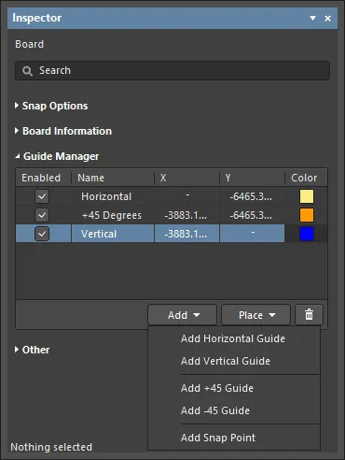
Task: Click the delete guide trash icon
Action: (309, 315)
